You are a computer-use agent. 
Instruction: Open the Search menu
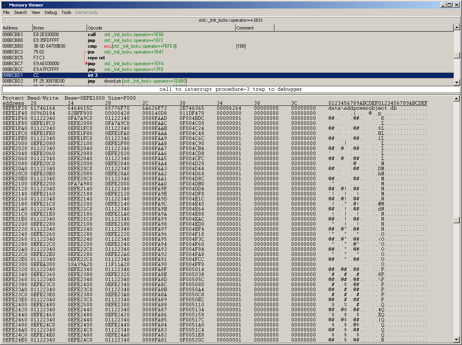point(21,12)
